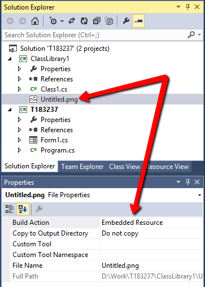
Task: Toggle Solution Explorer auto-hide pin
Action: 187,7
